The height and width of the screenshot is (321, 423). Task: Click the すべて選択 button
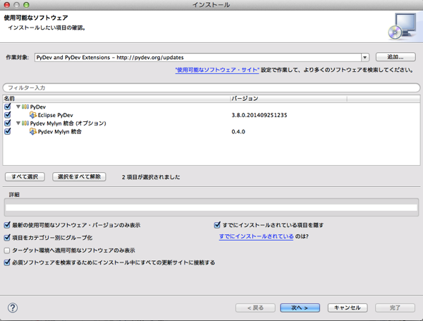(x=25, y=177)
